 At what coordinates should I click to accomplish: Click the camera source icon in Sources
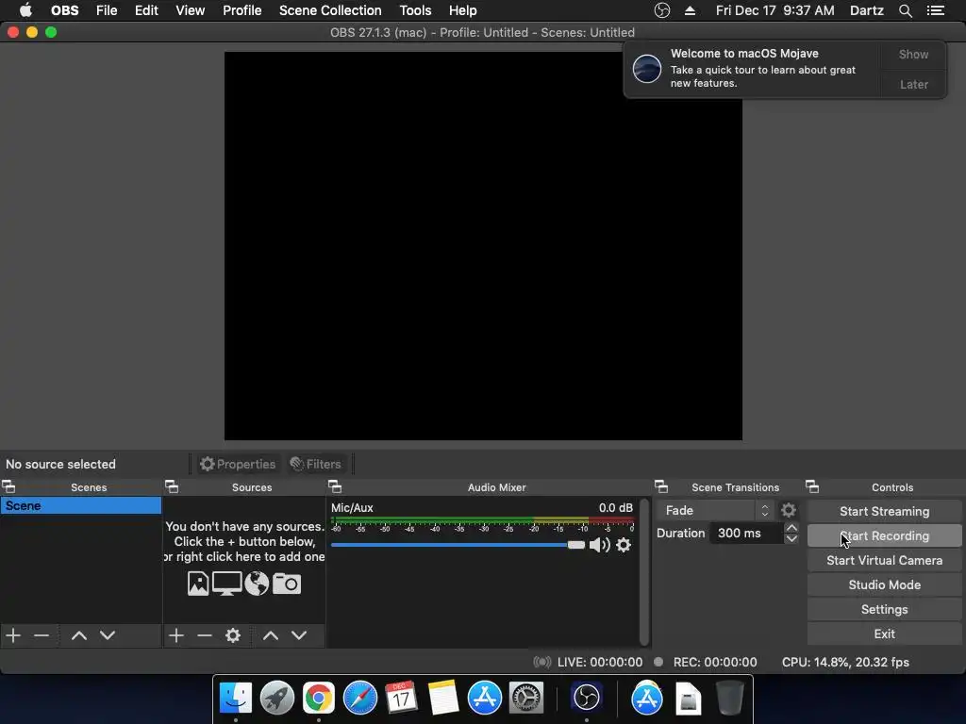coord(287,584)
